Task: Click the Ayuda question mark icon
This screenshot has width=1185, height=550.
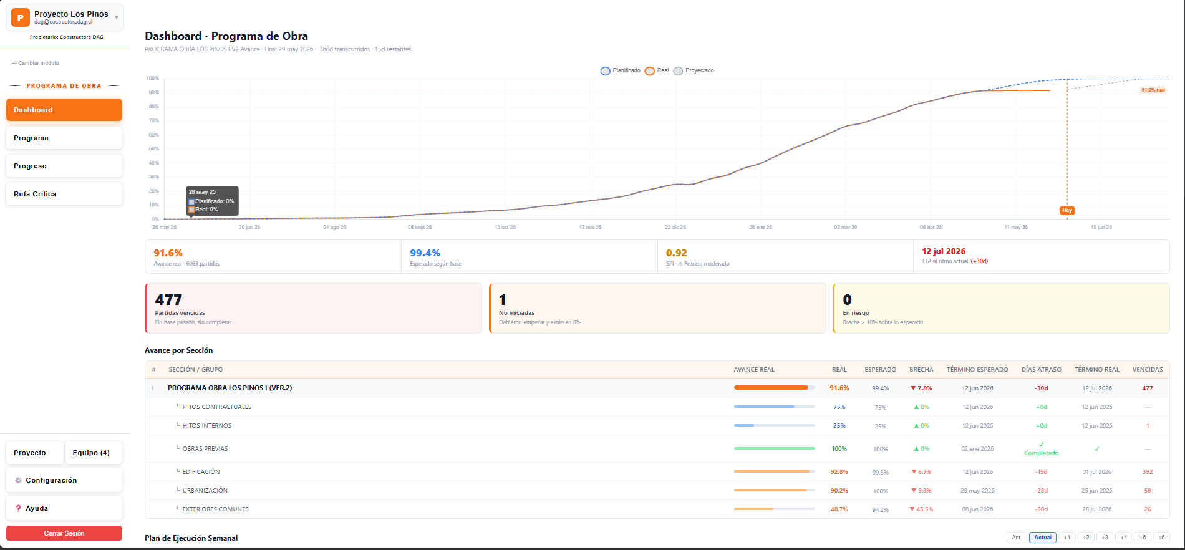Action: pos(18,508)
